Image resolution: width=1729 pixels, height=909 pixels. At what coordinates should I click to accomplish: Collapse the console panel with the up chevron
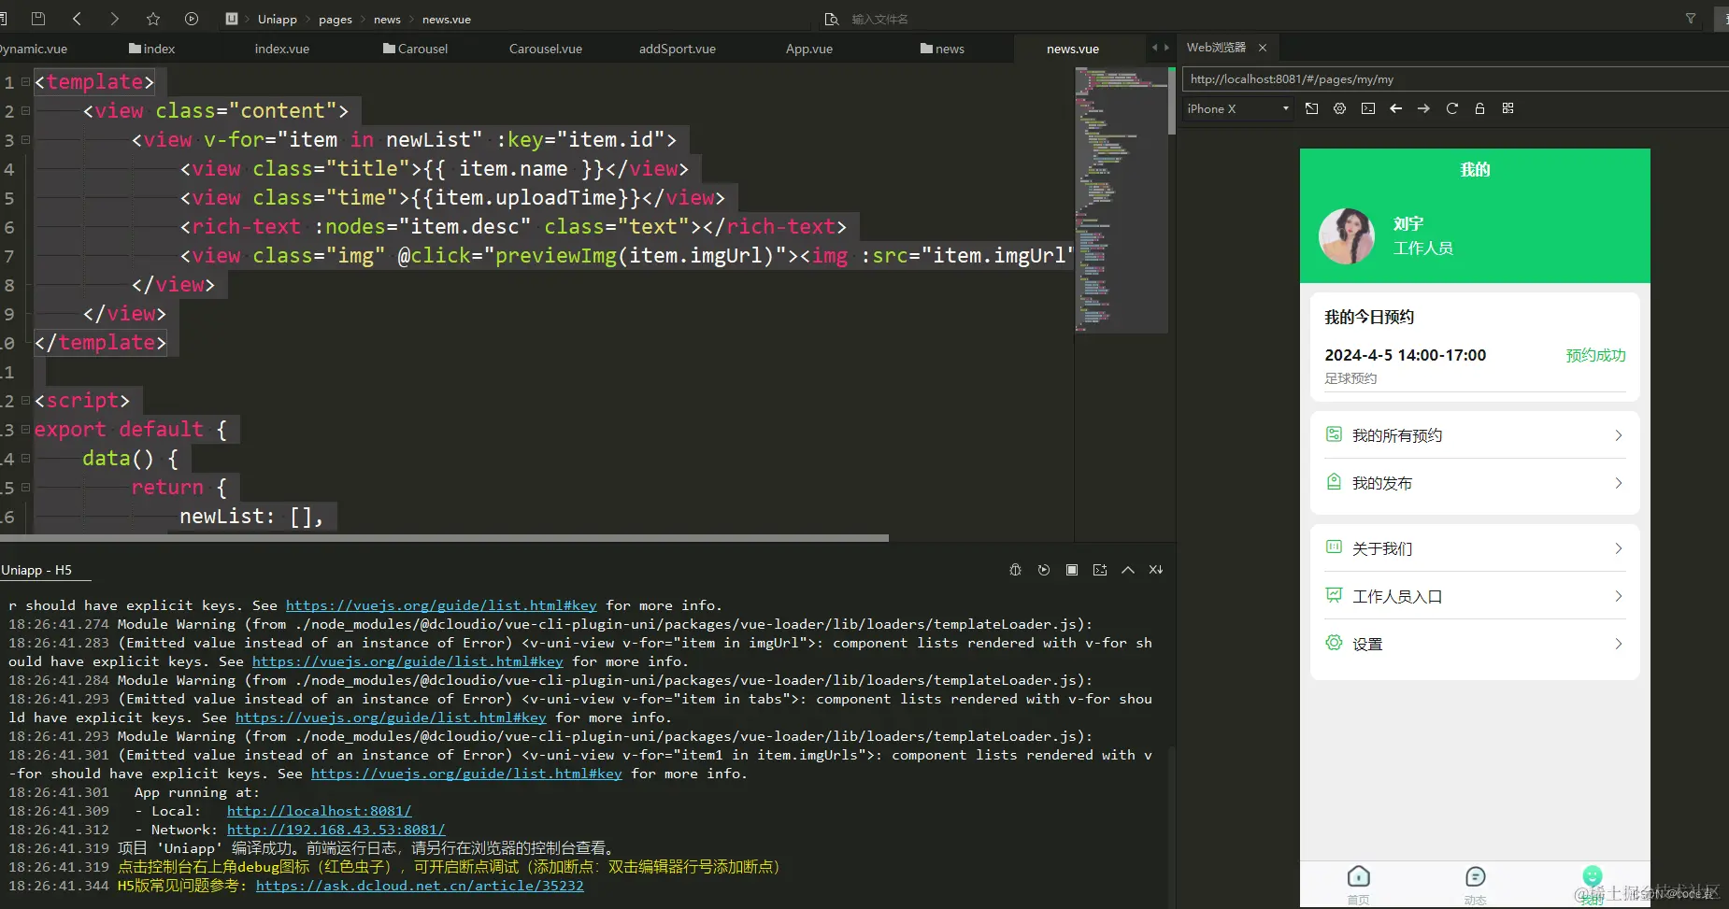tap(1128, 570)
